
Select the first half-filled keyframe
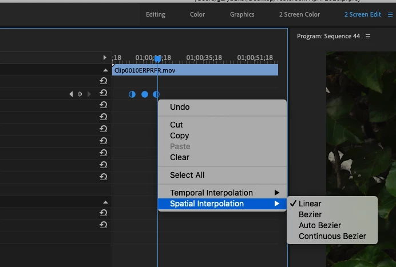[132, 94]
